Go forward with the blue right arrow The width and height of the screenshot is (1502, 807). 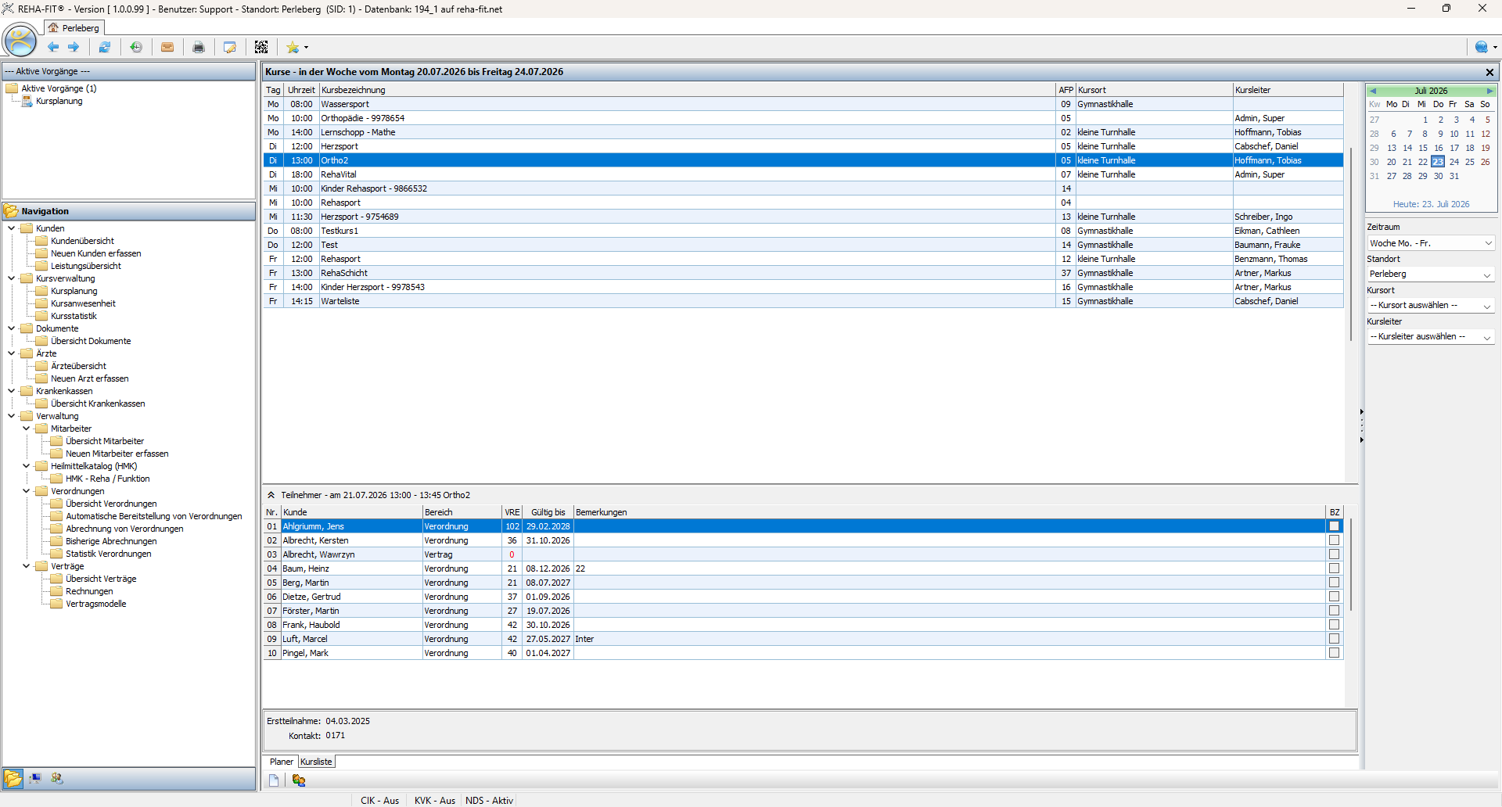tap(74, 48)
